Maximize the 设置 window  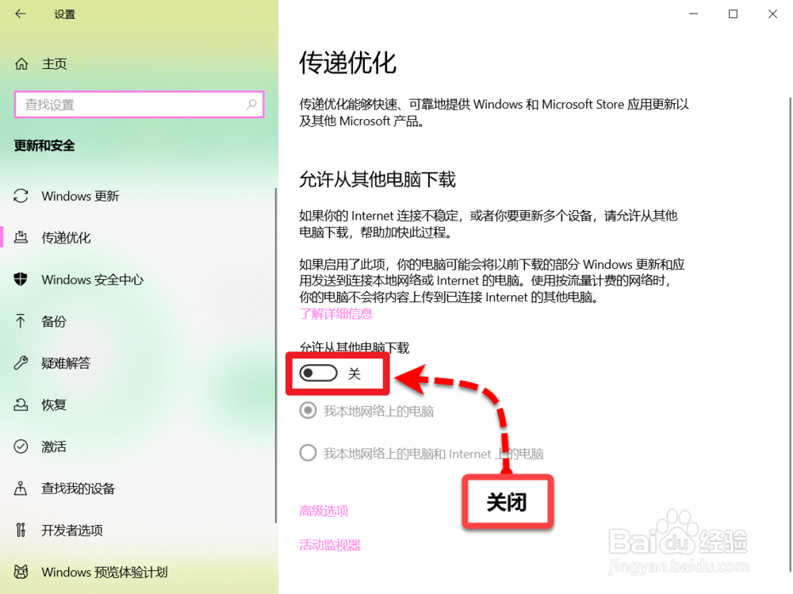[x=733, y=13]
